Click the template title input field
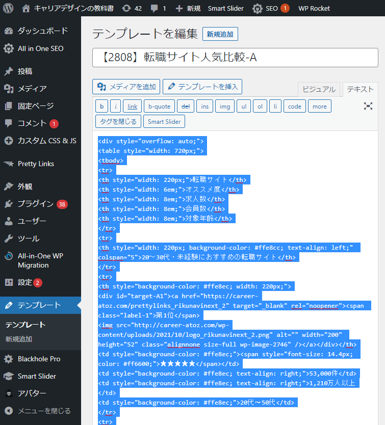 [x=235, y=58]
